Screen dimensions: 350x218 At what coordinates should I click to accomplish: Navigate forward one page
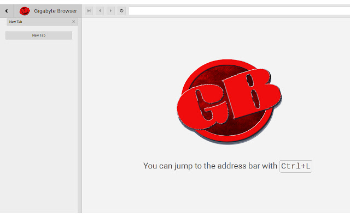tap(110, 11)
